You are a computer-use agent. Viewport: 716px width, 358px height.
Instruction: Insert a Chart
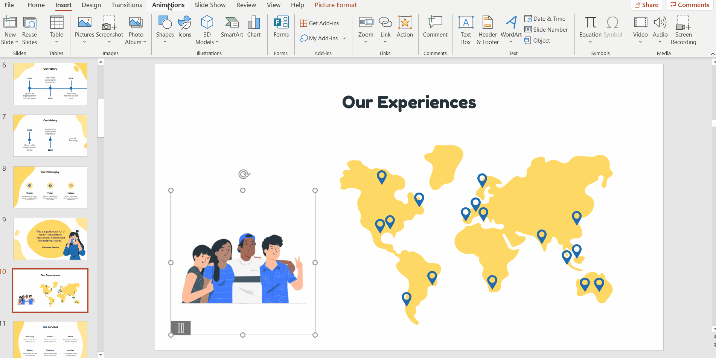[254, 26]
